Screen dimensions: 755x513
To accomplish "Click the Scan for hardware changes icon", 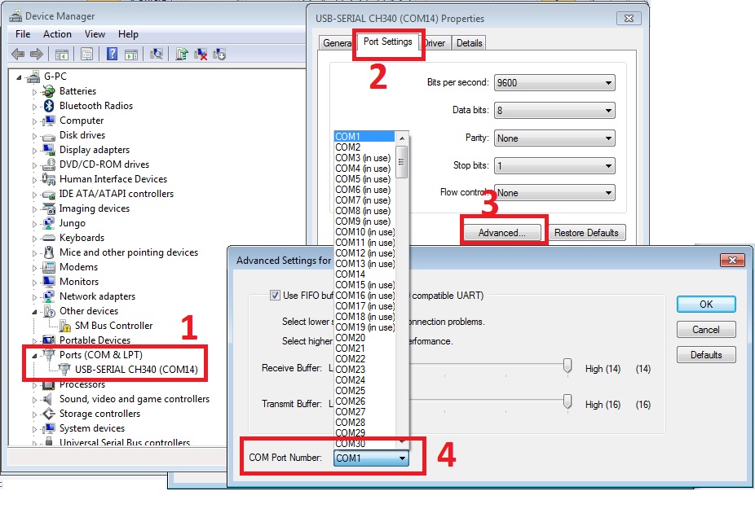I will click(157, 54).
